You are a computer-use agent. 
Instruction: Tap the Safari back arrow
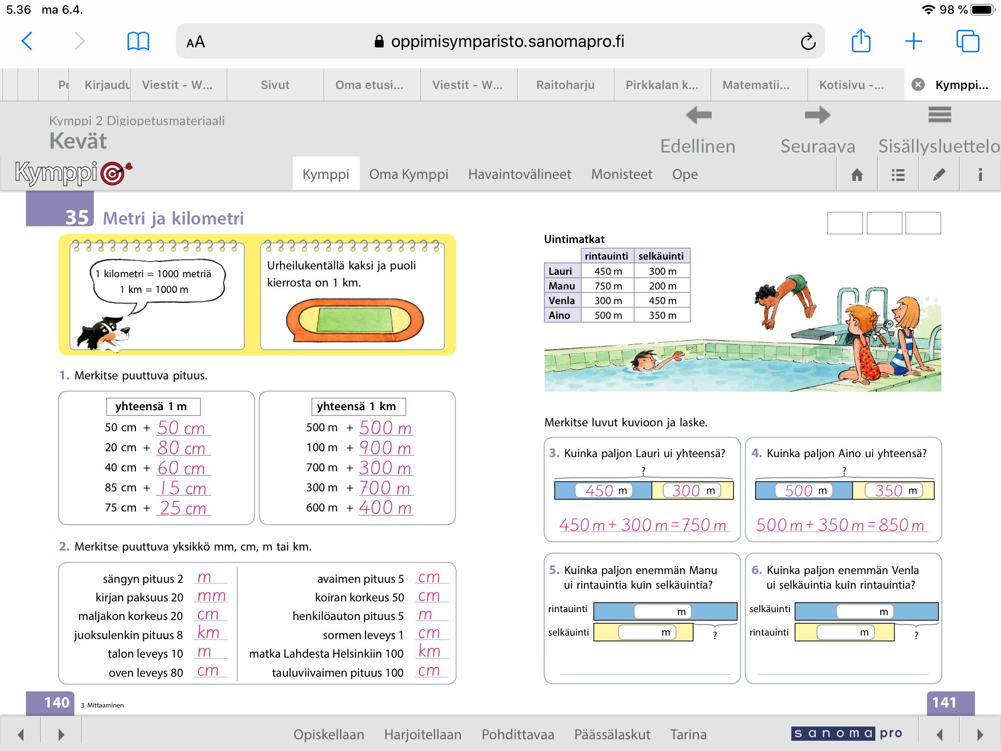pos(27,41)
